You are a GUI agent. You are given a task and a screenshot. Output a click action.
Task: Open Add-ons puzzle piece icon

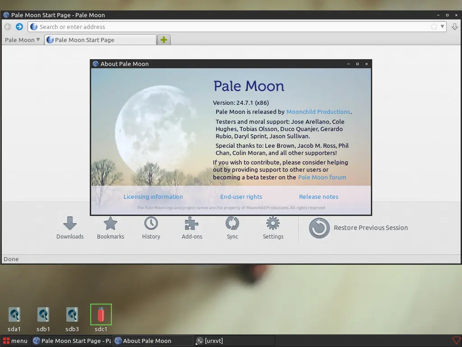[192, 228]
